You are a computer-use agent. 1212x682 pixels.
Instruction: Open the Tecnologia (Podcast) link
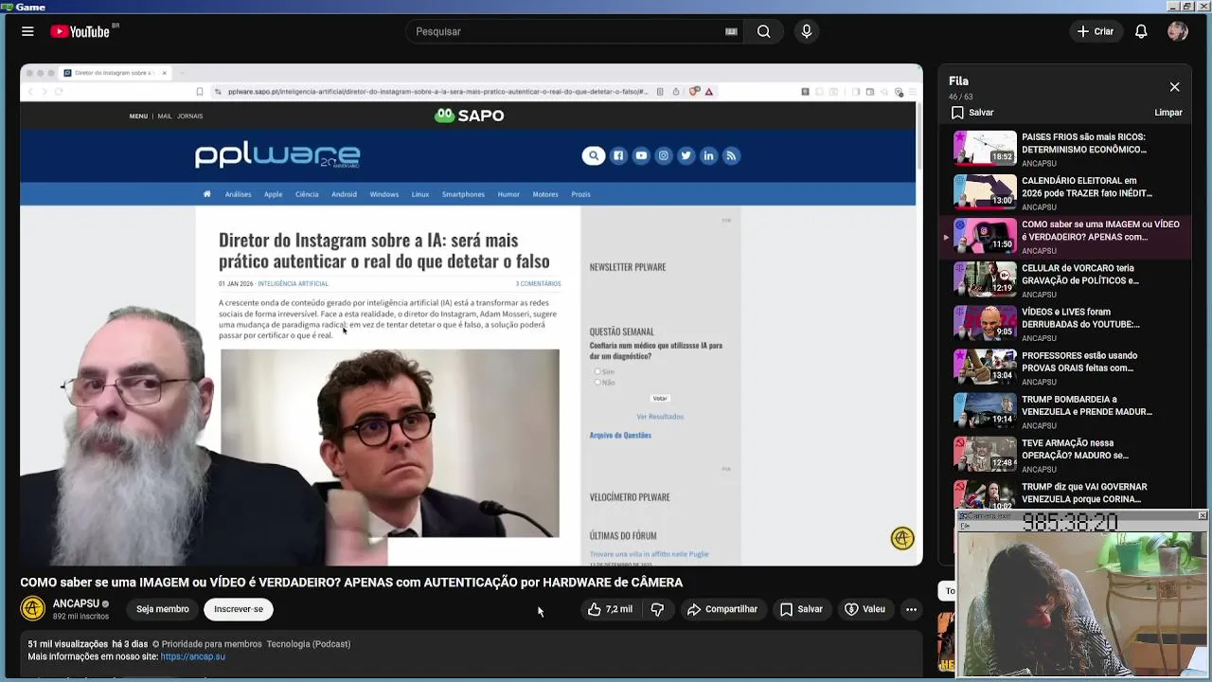[309, 644]
